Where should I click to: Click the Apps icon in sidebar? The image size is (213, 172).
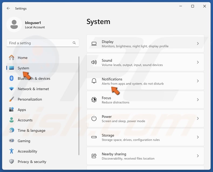[x=12, y=109]
